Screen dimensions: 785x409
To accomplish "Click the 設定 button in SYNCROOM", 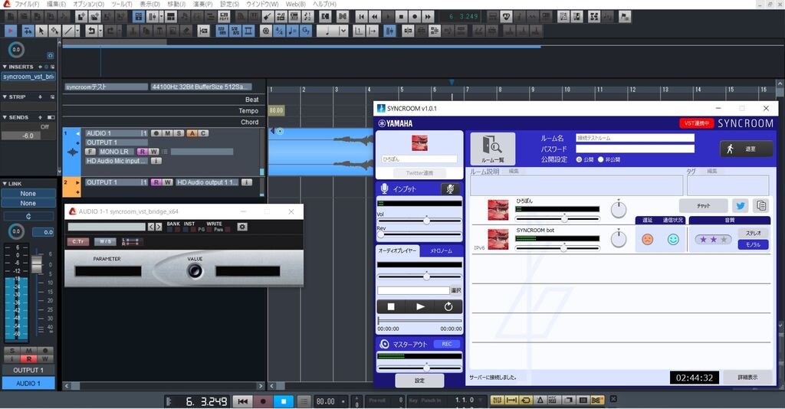I will [x=419, y=381].
